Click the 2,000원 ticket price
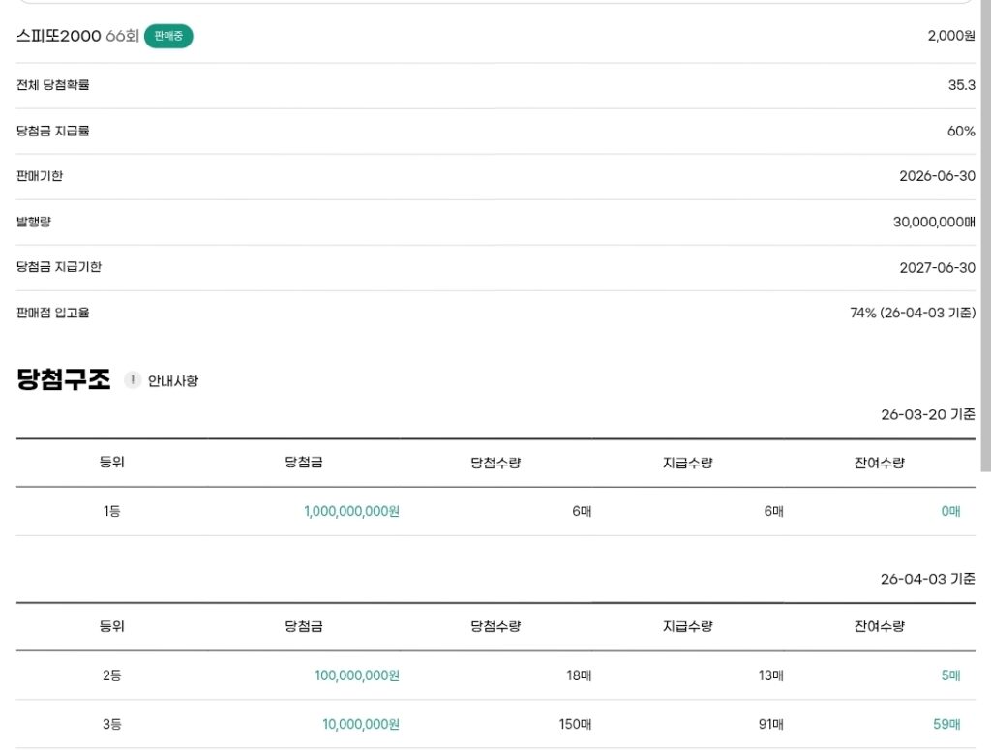The height and width of the screenshot is (750, 991). click(950, 36)
